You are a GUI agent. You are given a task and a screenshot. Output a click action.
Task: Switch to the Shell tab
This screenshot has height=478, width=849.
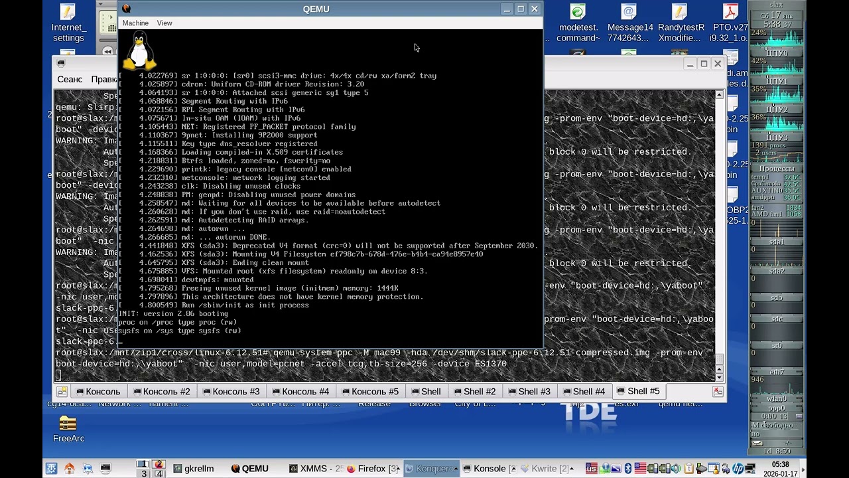[x=425, y=392]
